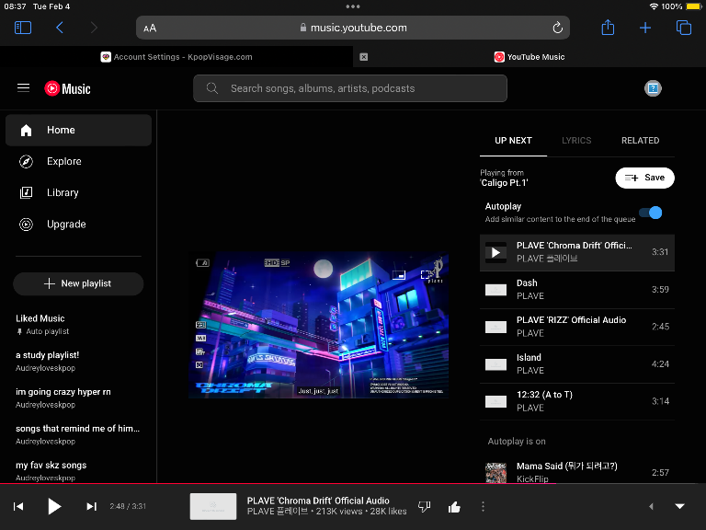Open Safari sidebar panel icon

pyautogui.click(x=22, y=28)
